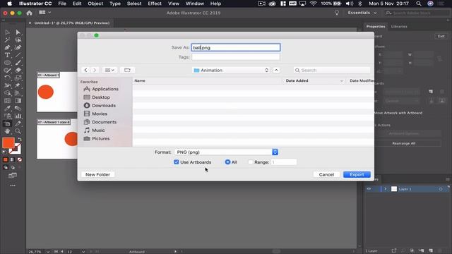This screenshot has width=452, height=254.
Task: Select the Ellipse tool
Action: (x=7, y=63)
